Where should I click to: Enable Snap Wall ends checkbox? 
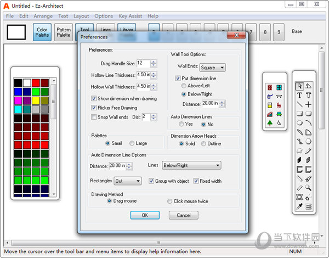[x=94, y=117]
